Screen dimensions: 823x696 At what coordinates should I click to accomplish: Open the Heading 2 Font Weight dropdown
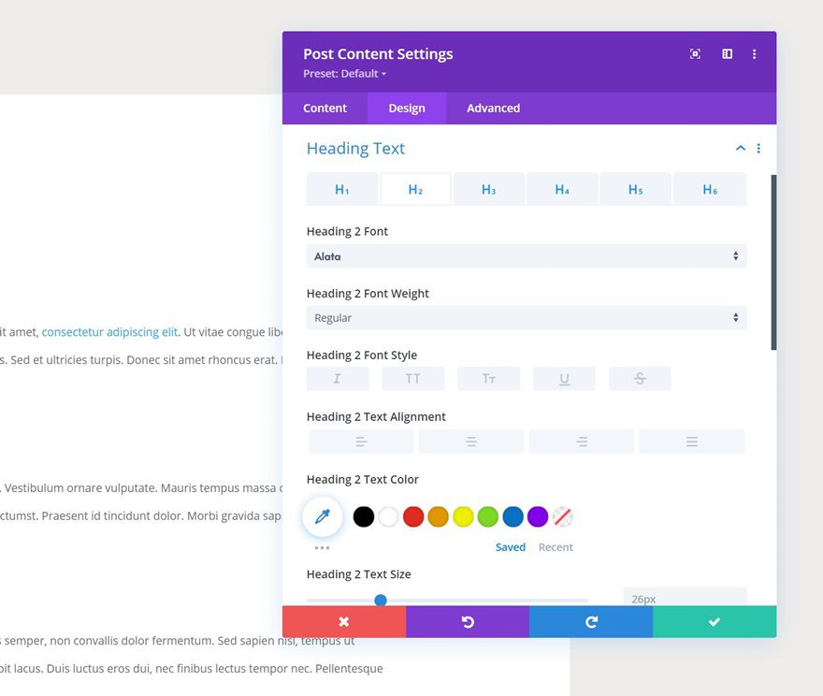point(527,317)
